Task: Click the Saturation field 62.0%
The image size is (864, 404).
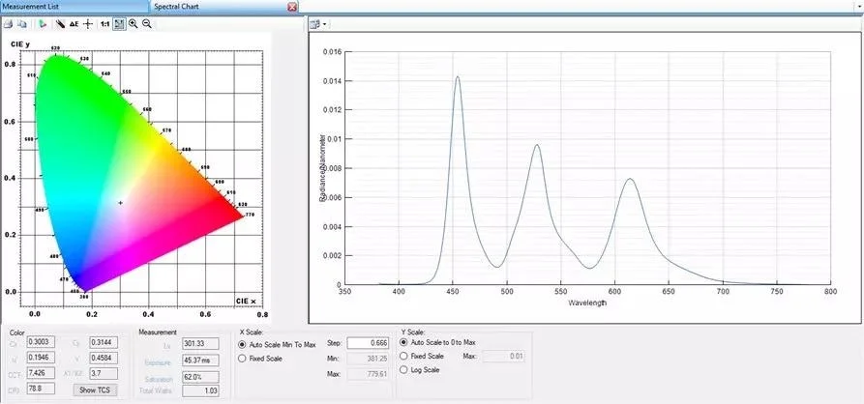Action: pos(200,377)
